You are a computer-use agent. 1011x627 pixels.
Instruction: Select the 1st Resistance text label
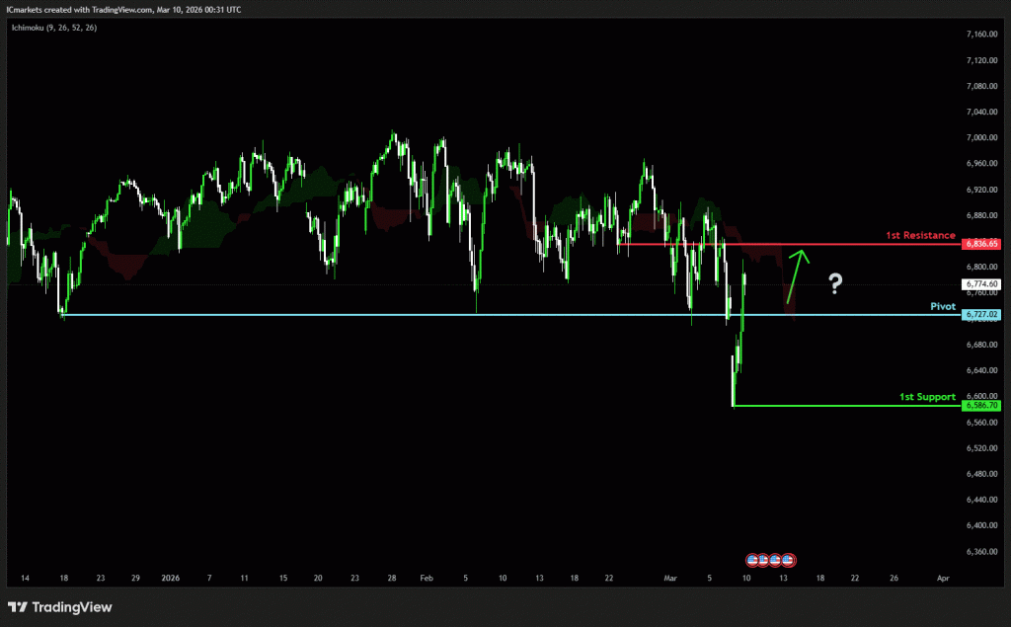click(x=919, y=236)
